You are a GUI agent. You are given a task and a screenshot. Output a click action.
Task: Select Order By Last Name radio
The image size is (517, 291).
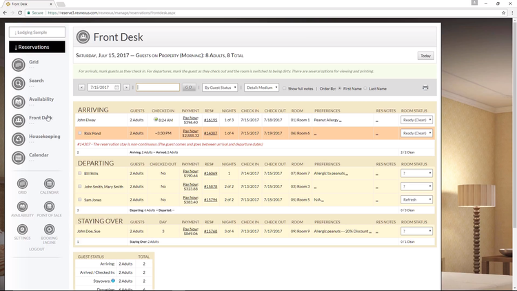click(x=365, y=88)
